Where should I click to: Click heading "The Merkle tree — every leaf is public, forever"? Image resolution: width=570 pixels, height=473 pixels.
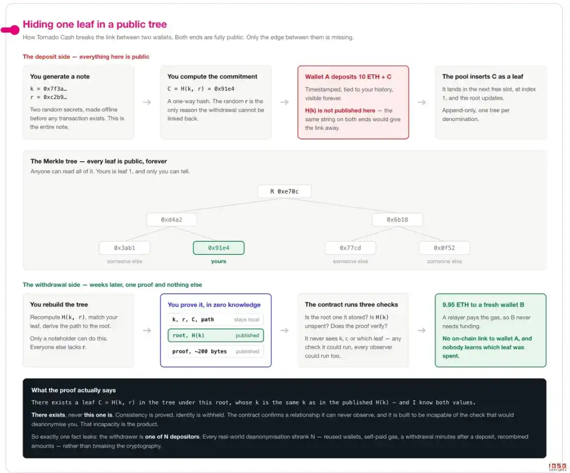pyautogui.click(x=99, y=161)
